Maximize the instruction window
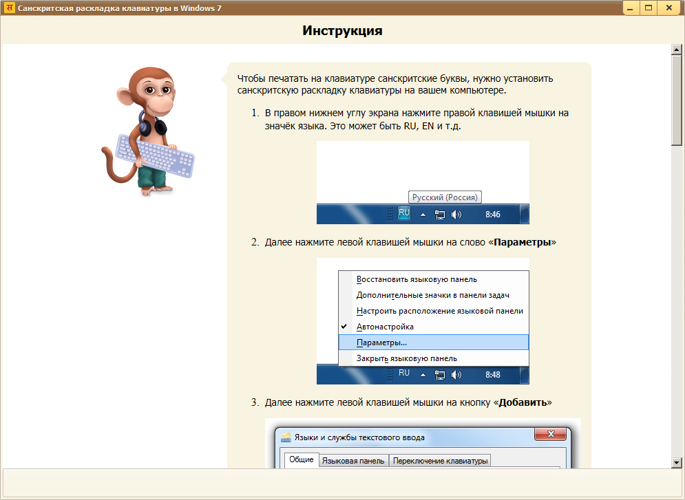The image size is (685, 500). (649, 8)
